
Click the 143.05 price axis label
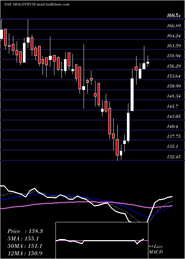[174, 117]
